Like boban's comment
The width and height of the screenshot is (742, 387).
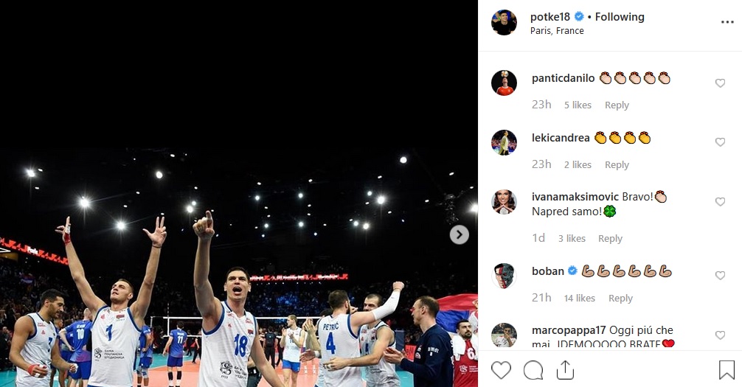(720, 276)
